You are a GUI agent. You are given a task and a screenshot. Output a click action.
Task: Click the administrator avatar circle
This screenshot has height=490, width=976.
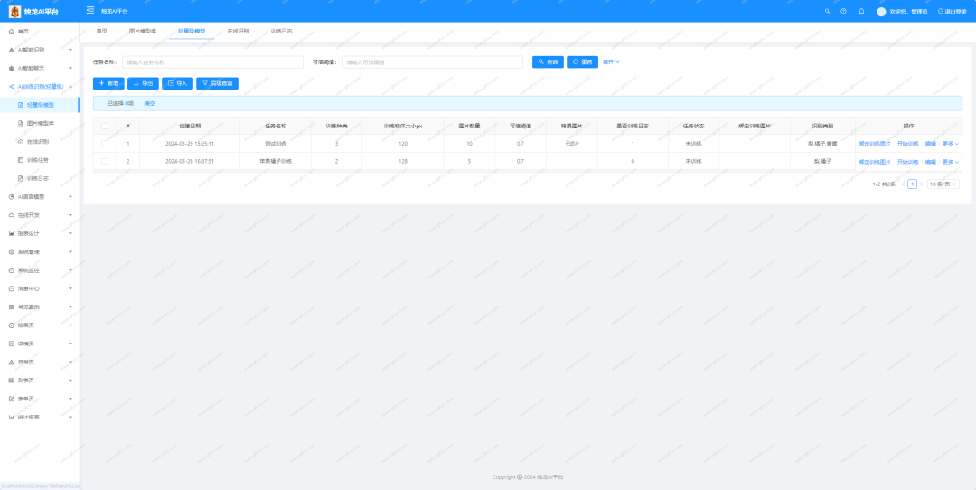point(881,11)
